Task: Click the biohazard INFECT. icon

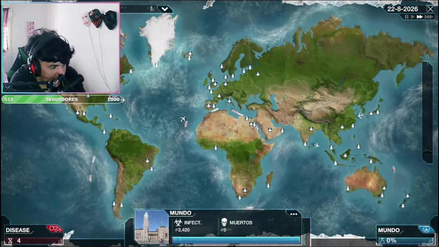Action: tap(178, 222)
